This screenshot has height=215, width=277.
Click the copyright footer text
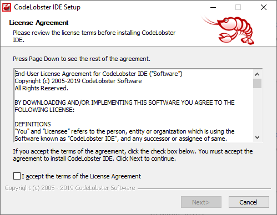point(70,188)
